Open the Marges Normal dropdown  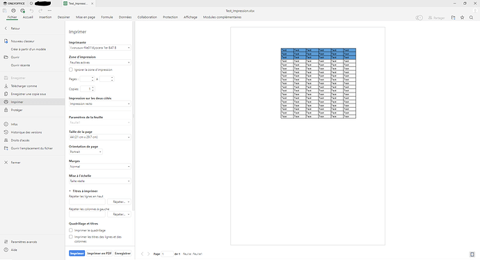tap(99, 166)
